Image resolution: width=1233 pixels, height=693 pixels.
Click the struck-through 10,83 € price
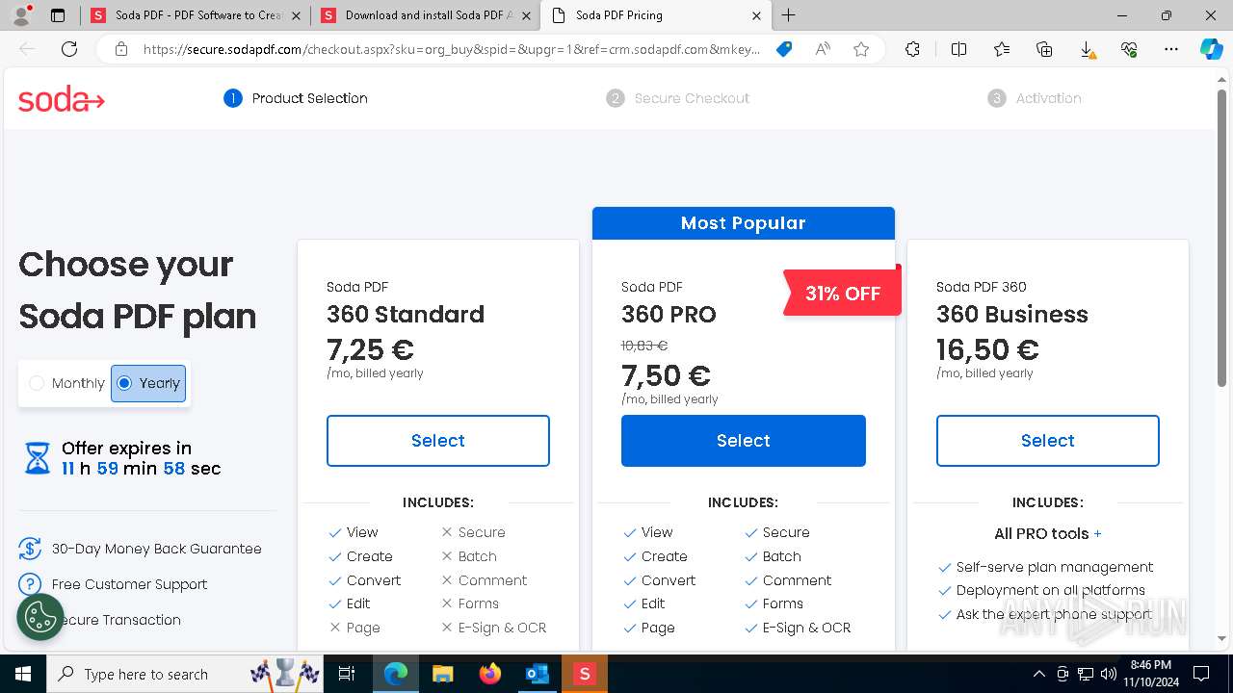click(644, 346)
